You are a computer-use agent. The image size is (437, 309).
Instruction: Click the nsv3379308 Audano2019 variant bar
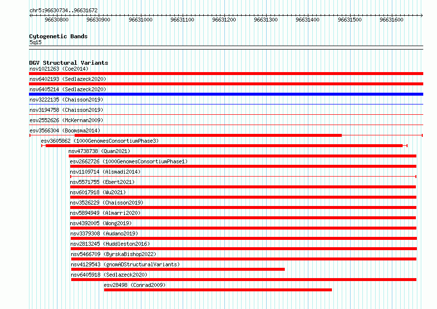coord(244,238)
